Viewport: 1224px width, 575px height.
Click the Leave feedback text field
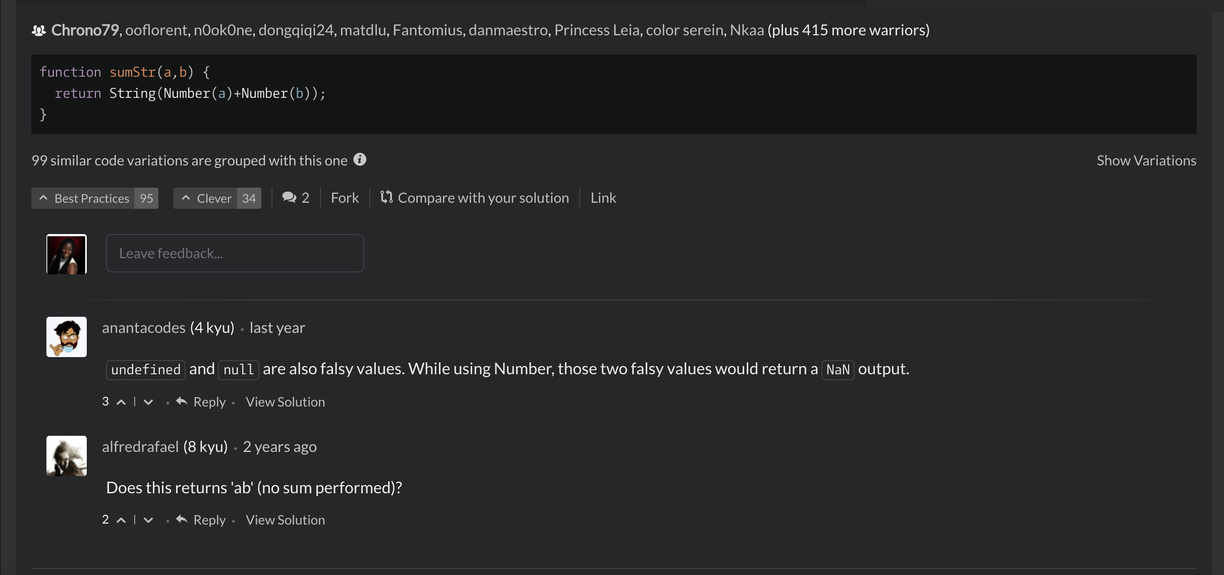point(235,253)
